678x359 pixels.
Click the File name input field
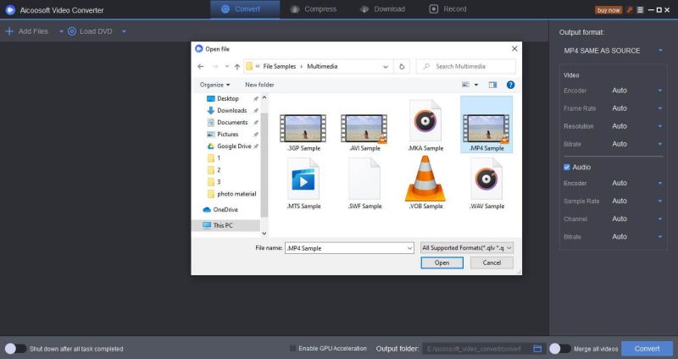[347, 248]
